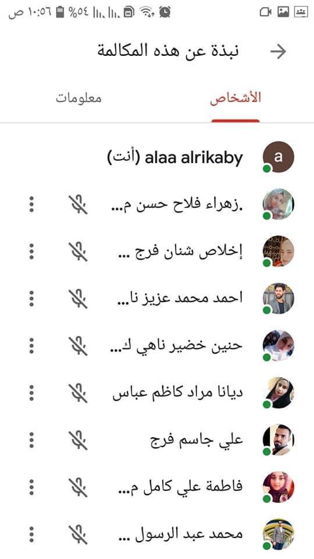Image resolution: width=314 pixels, height=559 pixels.
Task: Tap احمد محمد عزيز's profile picture
Action: pyautogui.click(x=279, y=299)
